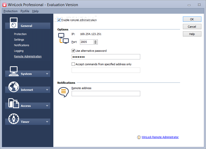The height and width of the screenshot is (149, 206).
Task: Toggle Use alternative password checkbox
Action: tap(73, 51)
